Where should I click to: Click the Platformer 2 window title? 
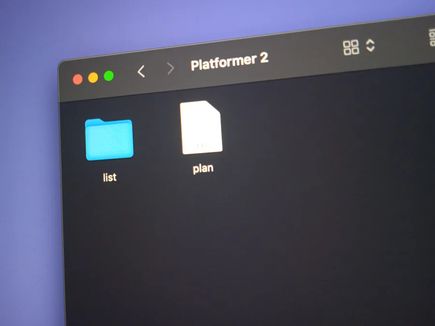[x=230, y=61]
